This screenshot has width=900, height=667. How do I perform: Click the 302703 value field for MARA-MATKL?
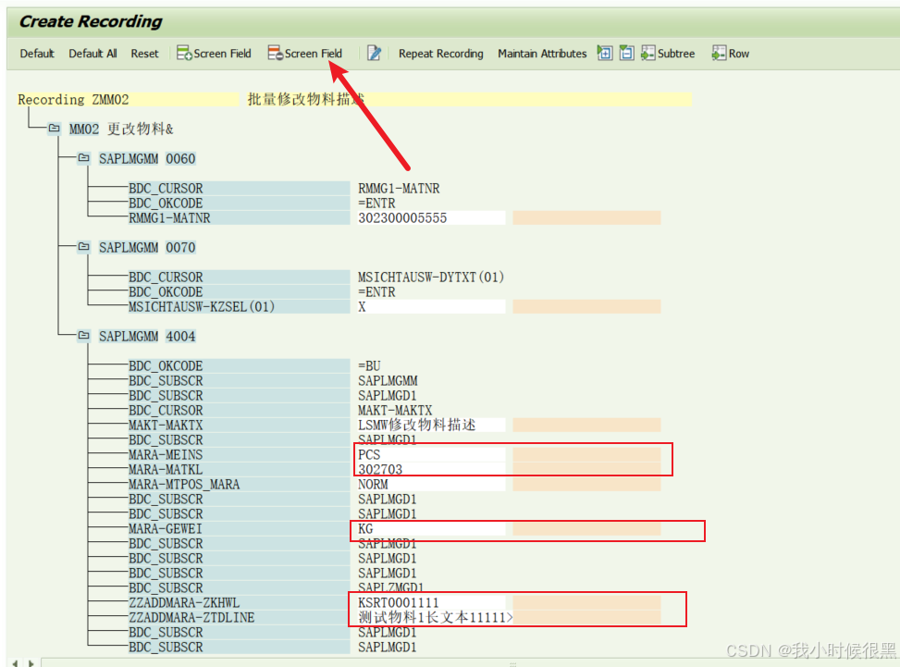(430, 470)
